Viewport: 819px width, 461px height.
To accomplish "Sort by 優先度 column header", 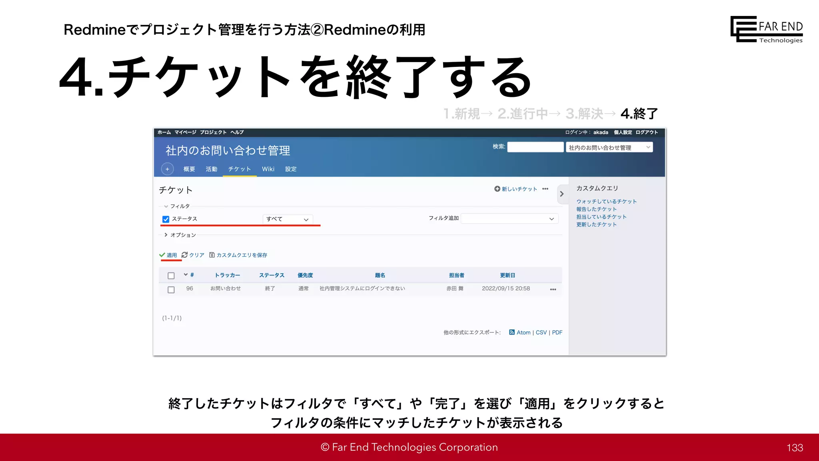I will [305, 275].
